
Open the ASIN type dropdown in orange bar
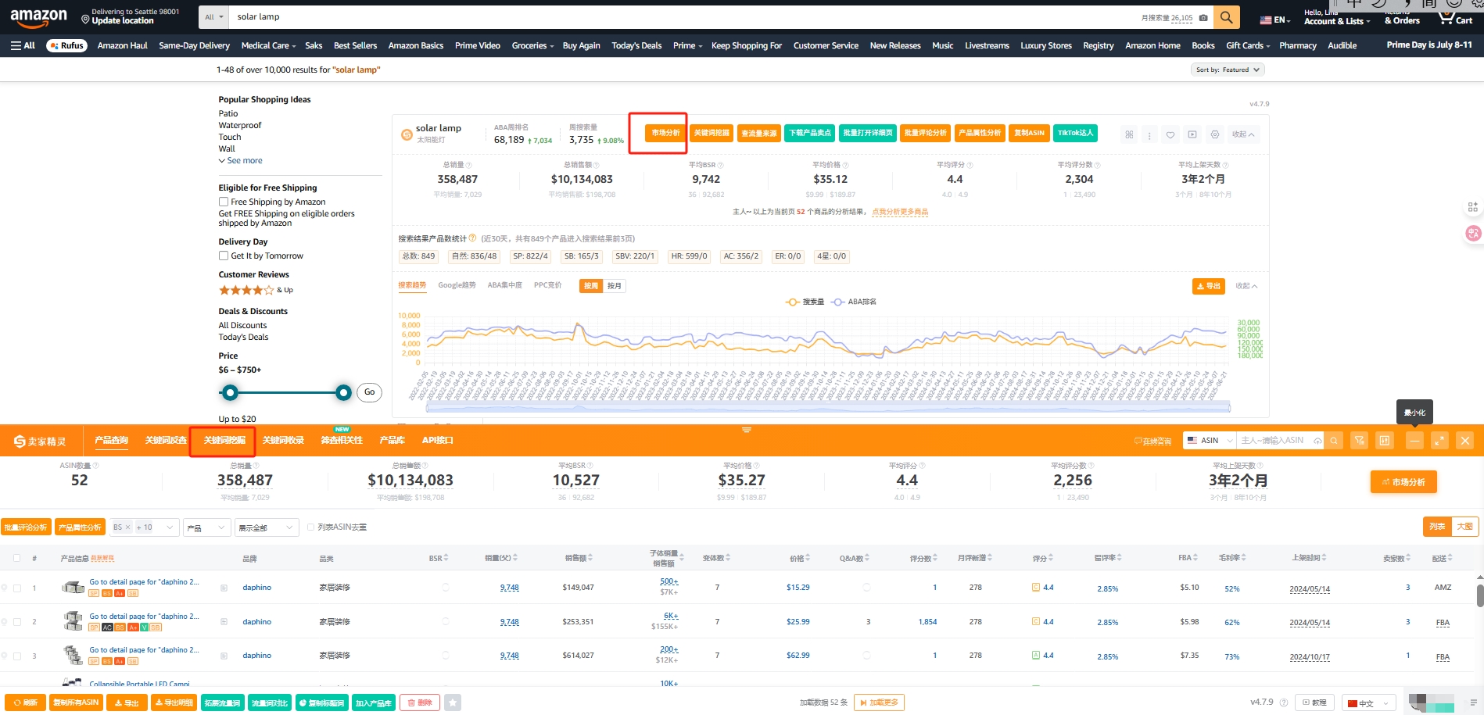1209,441
